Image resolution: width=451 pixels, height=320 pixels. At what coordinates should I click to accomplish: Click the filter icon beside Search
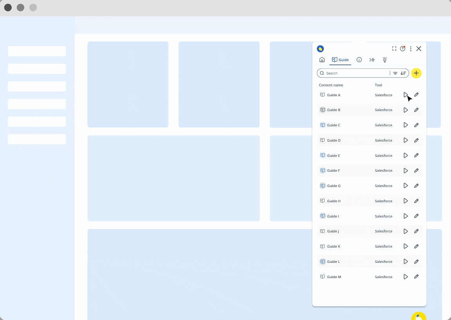pos(395,73)
